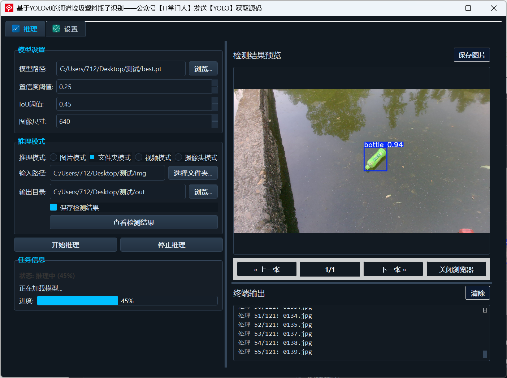Image resolution: width=507 pixels, height=378 pixels.
Task: Click the red app logo in the title bar
Action: pyautogui.click(x=9, y=8)
